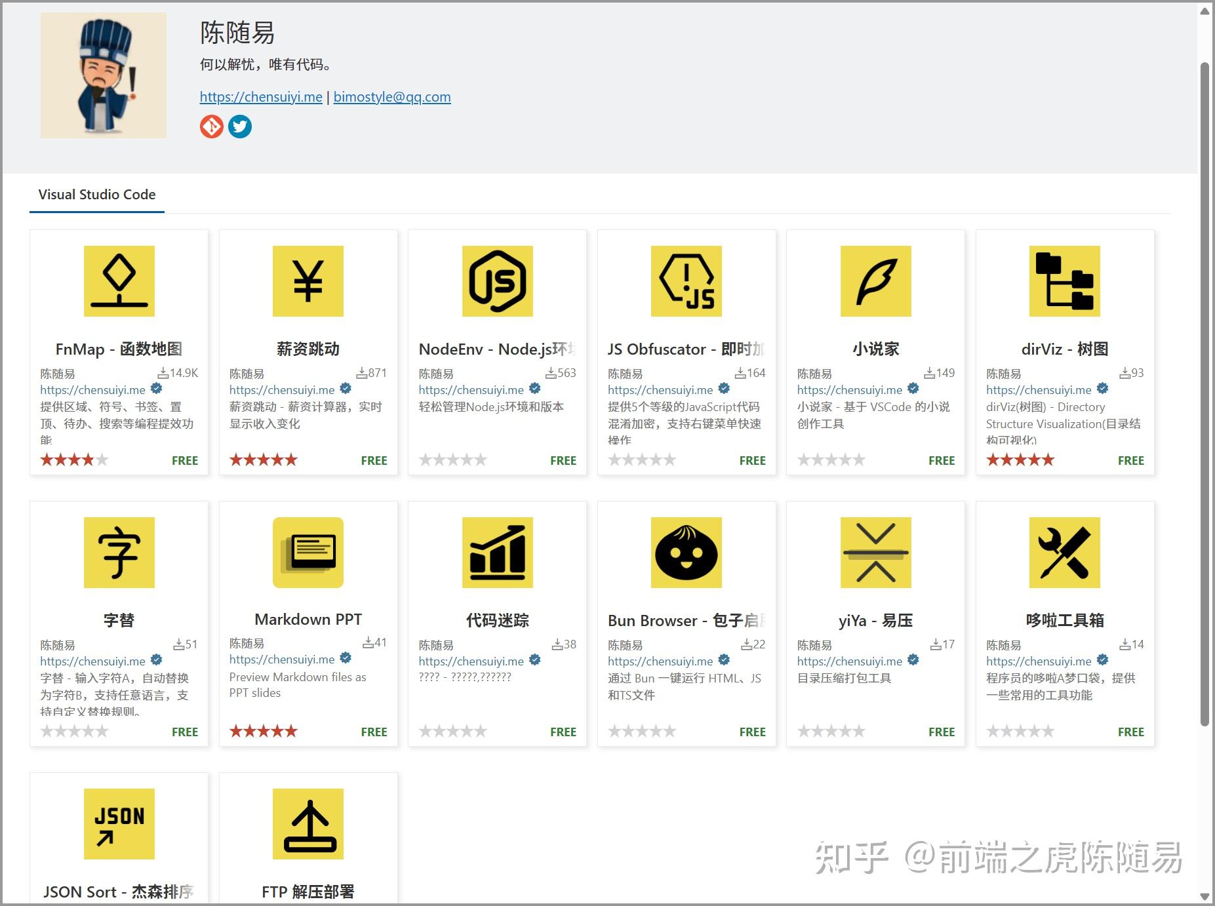Switch to the Visual Studio Code tab
Screen dimensions: 1215x906
pos(96,194)
